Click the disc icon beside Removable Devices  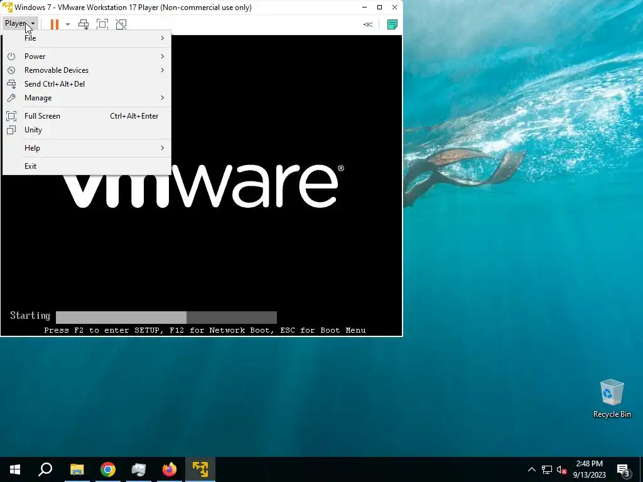click(11, 70)
